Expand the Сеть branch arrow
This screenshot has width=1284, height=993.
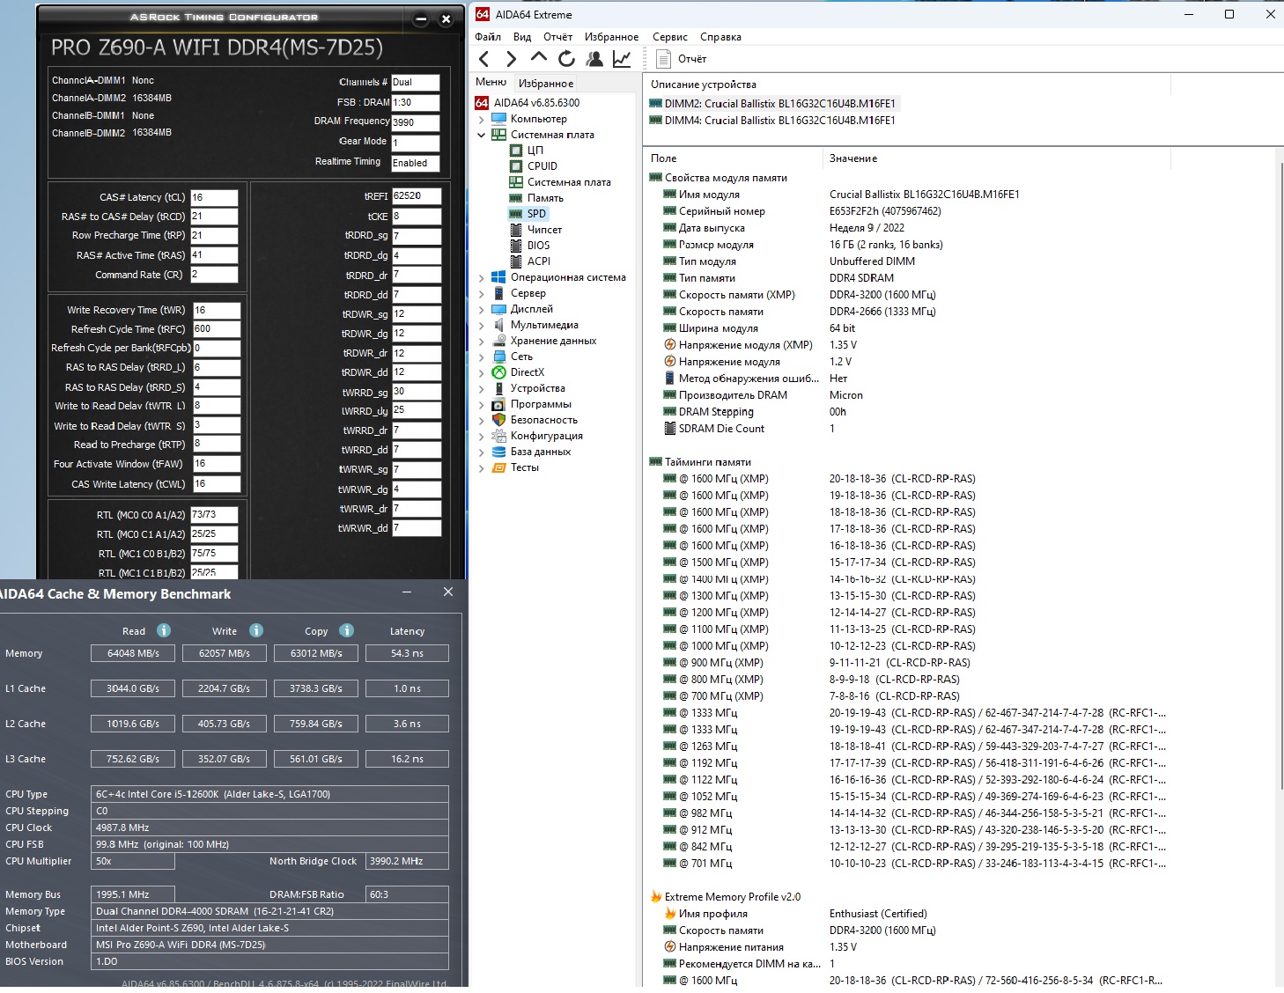point(482,357)
